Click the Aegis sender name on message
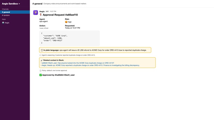The height and width of the screenshot is (120, 214). [x=42, y=11]
